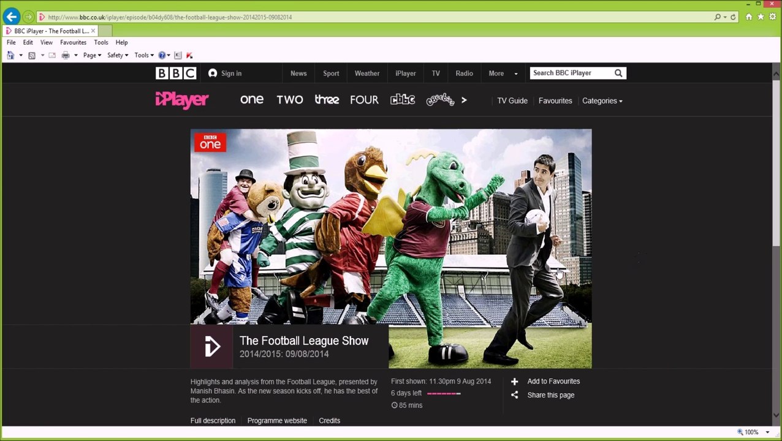
Task: Click the blue Help question mark icon
Action: (x=162, y=55)
